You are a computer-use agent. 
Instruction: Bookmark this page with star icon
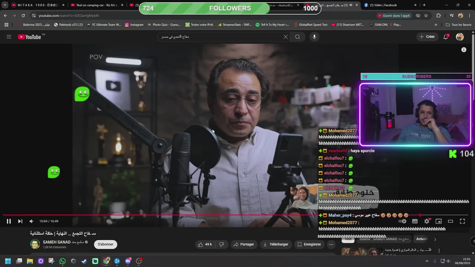(426, 16)
